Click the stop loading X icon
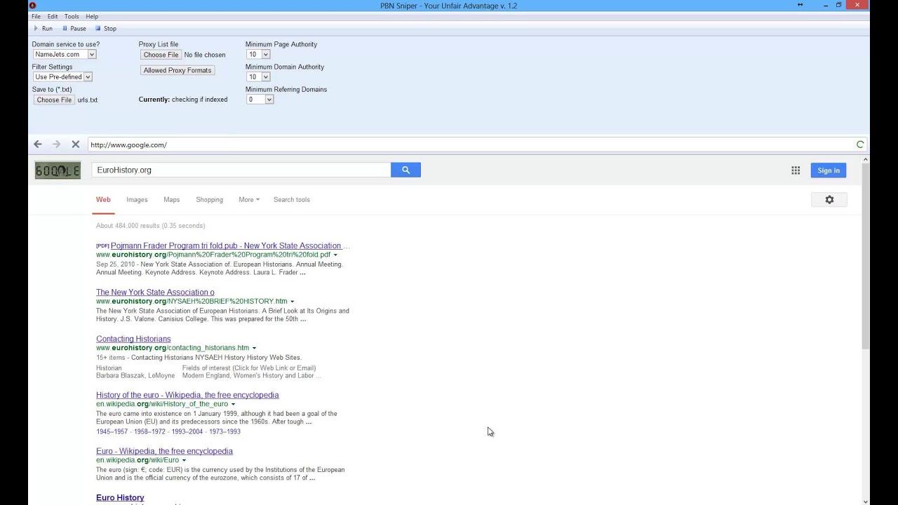The width and height of the screenshot is (898, 505). (x=76, y=144)
